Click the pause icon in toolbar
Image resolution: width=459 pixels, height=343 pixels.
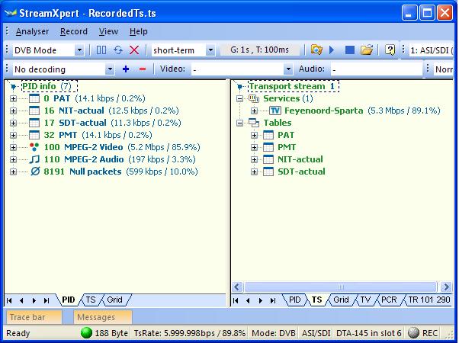pos(101,50)
